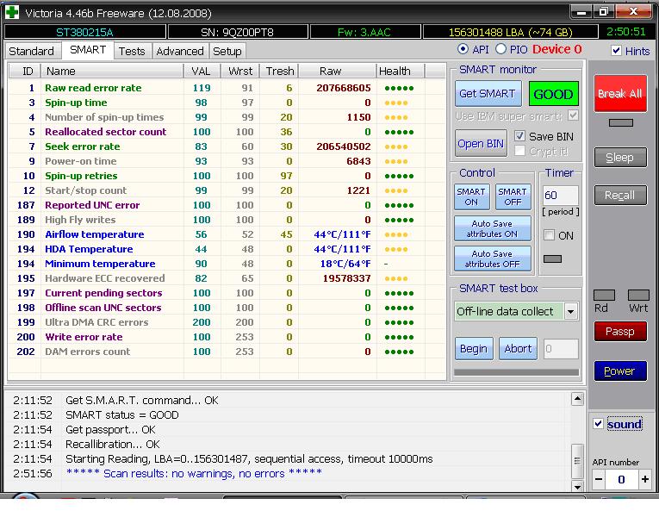Click the Begin test button

coord(474,348)
